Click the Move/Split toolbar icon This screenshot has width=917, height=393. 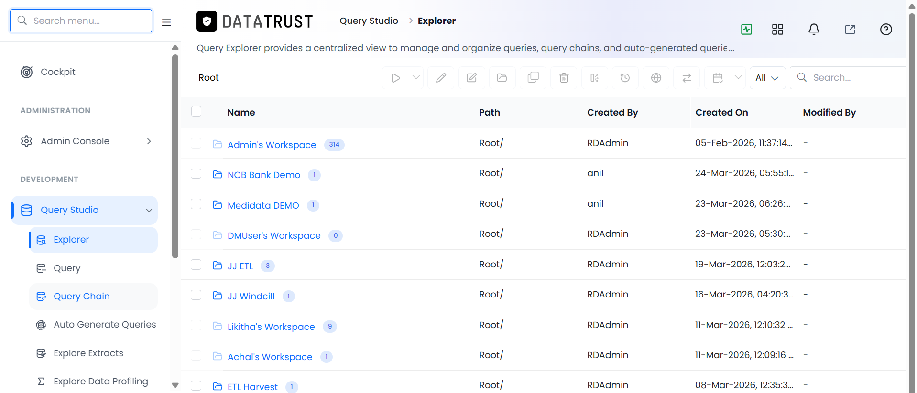tap(594, 78)
